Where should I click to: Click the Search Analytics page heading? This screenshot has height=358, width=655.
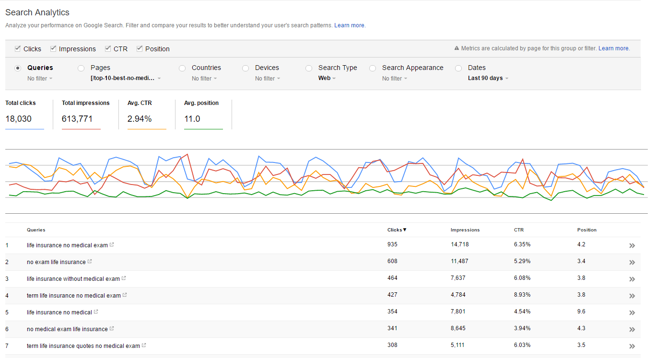click(x=37, y=12)
